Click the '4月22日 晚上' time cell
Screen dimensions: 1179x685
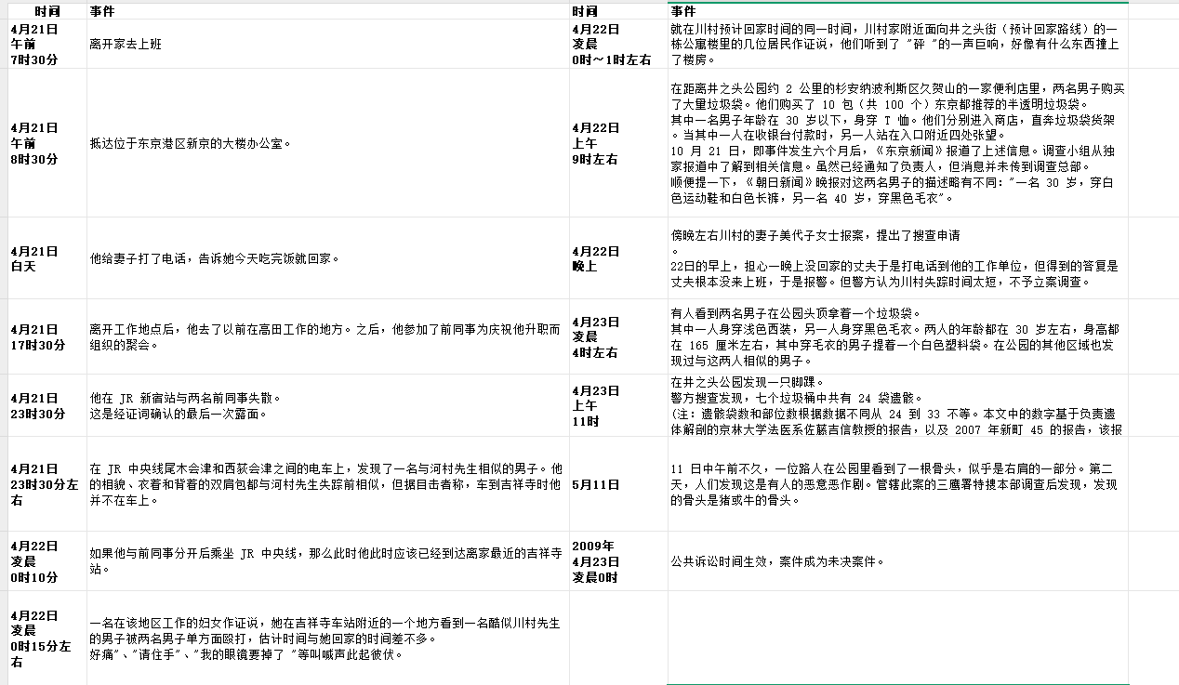point(617,258)
